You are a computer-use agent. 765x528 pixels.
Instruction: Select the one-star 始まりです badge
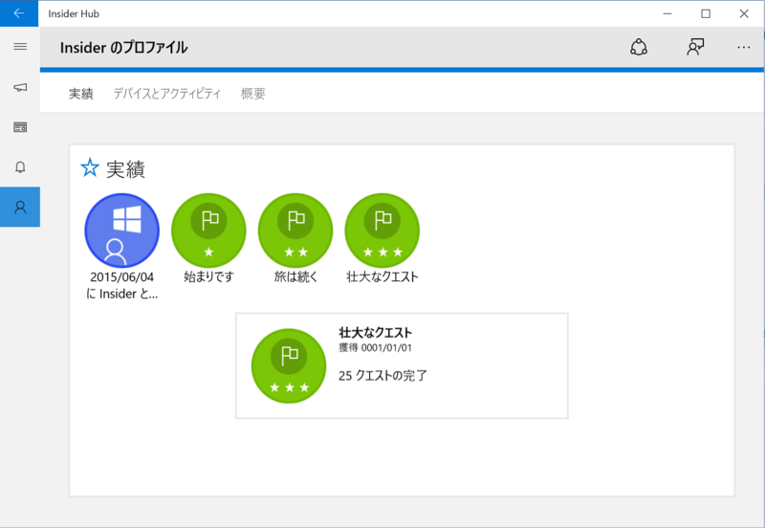click(208, 231)
